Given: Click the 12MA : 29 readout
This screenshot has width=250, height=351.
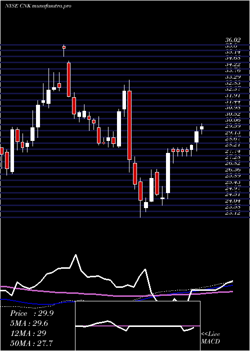Looking at the screenshot, I should click(x=28, y=333).
